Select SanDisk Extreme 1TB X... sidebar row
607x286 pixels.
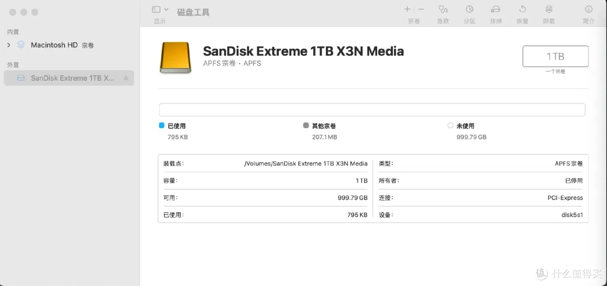pyautogui.click(x=69, y=78)
